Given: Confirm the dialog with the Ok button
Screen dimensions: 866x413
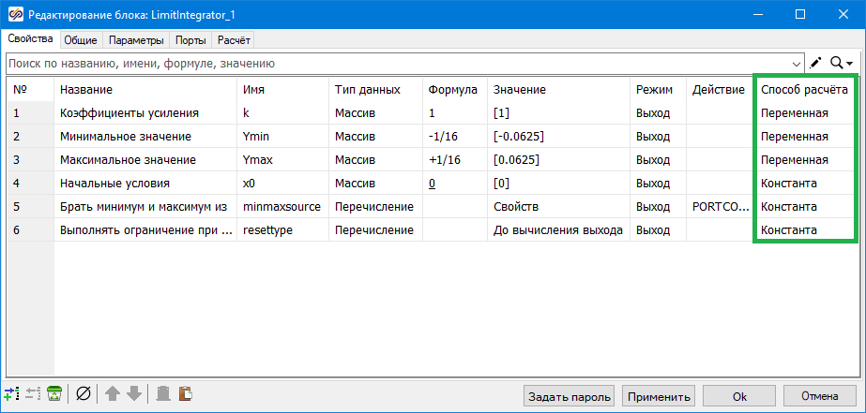Looking at the screenshot, I should [x=739, y=395].
